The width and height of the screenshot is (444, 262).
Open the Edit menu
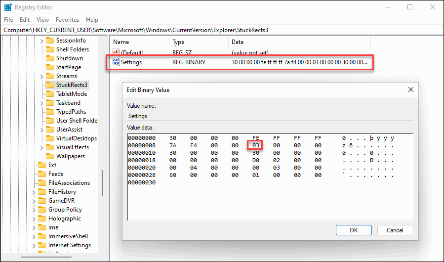[x=25, y=20]
